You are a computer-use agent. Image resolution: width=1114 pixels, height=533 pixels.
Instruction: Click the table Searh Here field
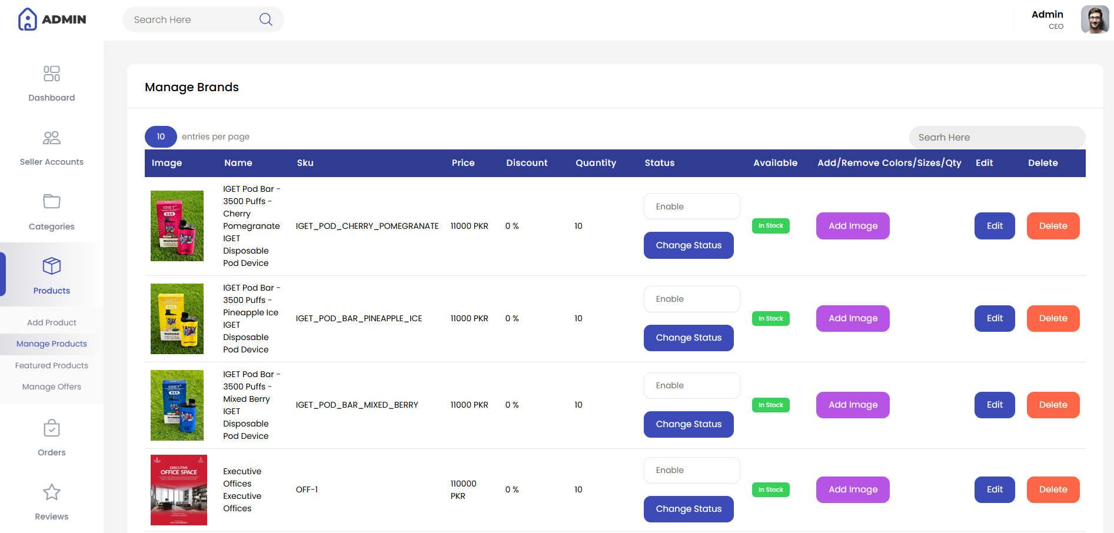(997, 137)
